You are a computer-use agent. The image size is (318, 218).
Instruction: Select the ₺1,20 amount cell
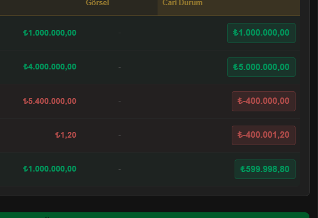[x=66, y=135]
